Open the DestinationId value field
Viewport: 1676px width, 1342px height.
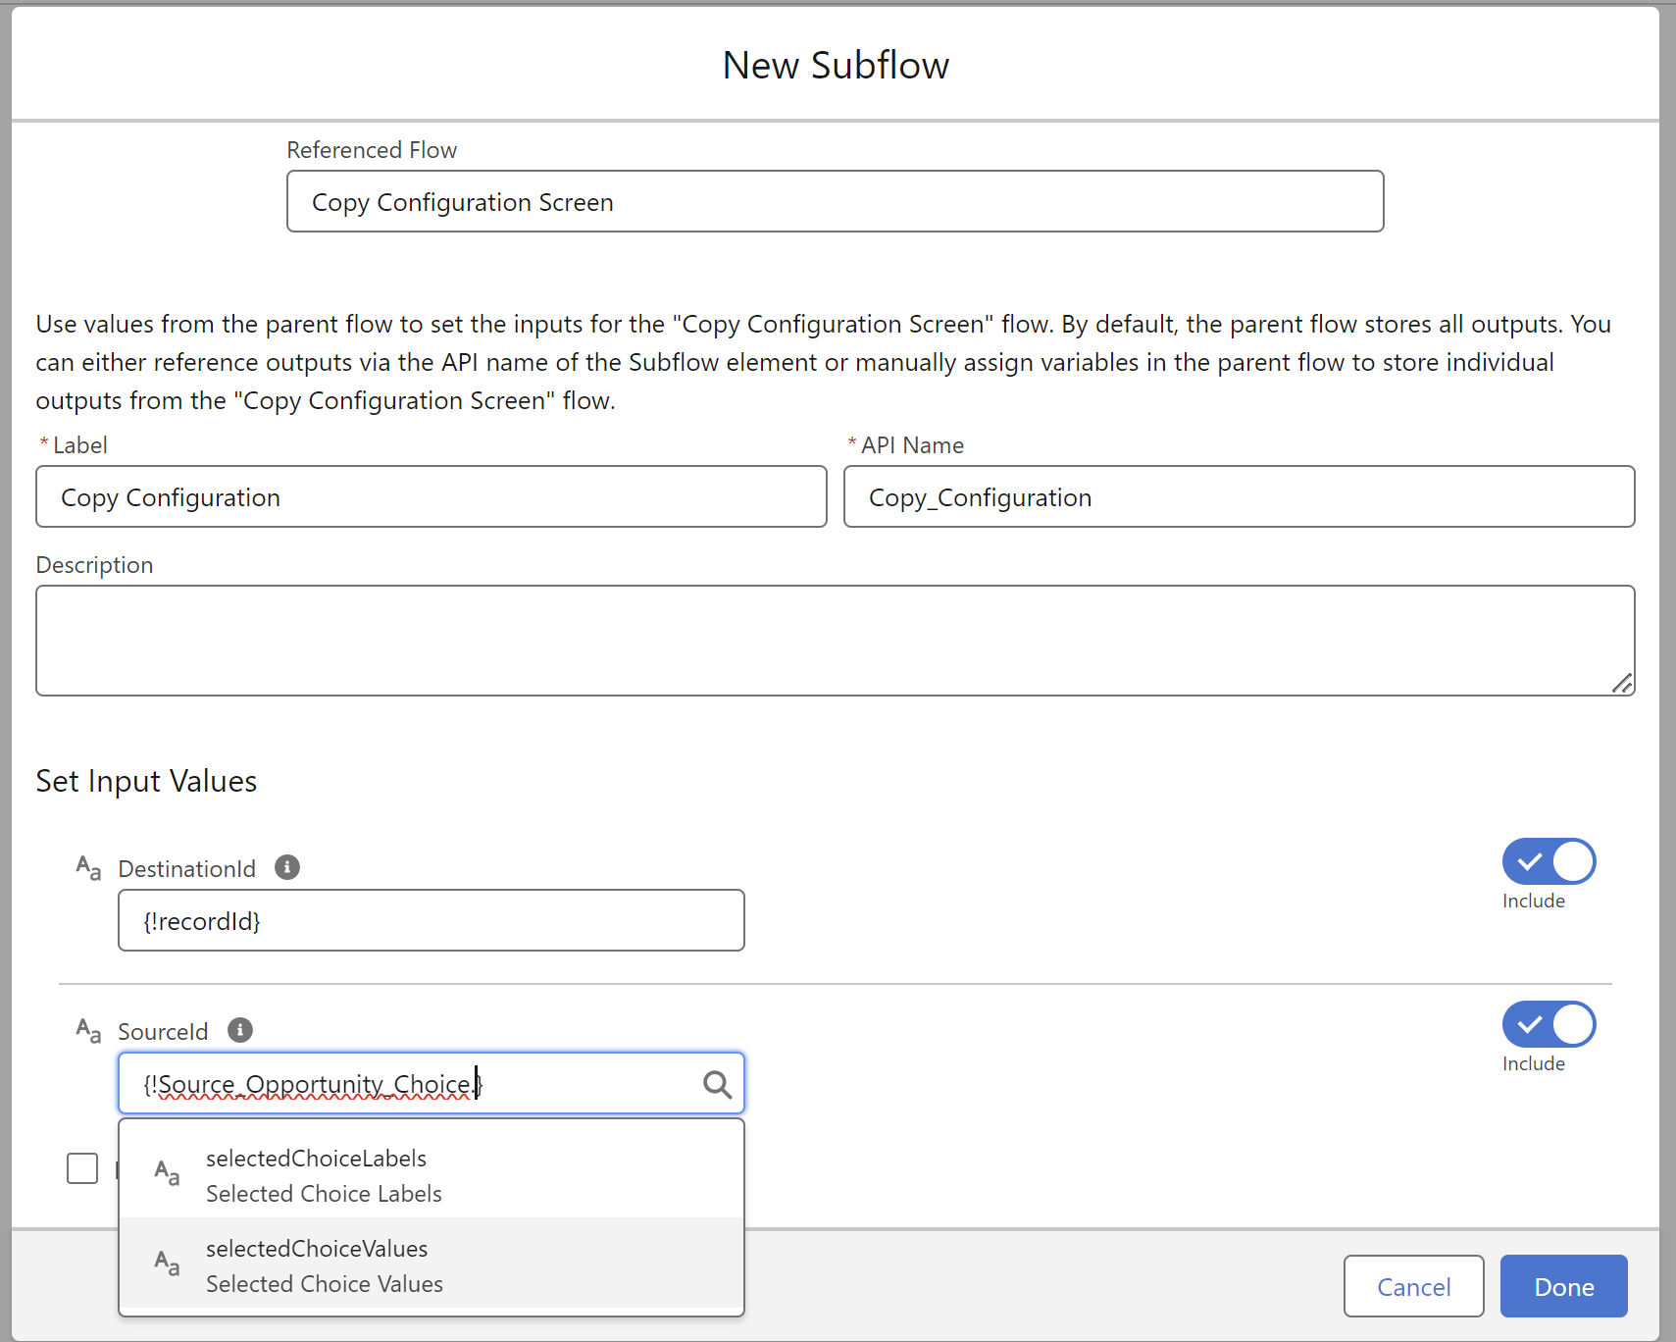(432, 920)
